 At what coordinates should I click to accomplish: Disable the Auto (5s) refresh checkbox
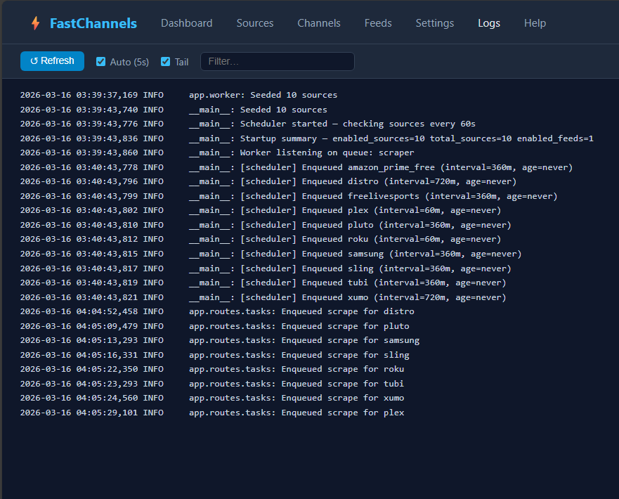click(x=101, y=62)
